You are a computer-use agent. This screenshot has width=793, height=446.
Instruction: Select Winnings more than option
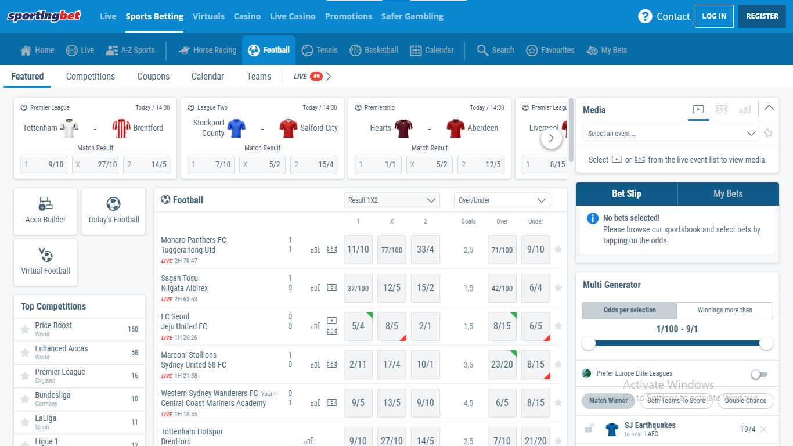pyautogui.click(x=725, y=310)
